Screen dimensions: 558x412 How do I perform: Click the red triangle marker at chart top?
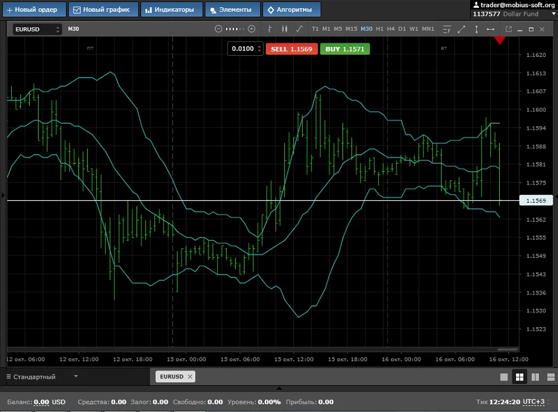point(500,40)
